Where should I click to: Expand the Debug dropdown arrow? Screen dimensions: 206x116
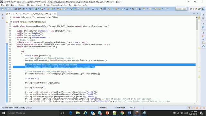(x=33, y=9)
